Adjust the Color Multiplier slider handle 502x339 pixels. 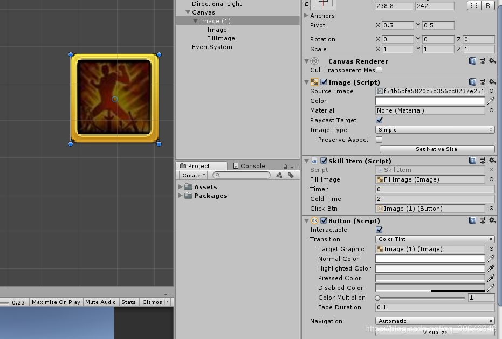[377, 298]
